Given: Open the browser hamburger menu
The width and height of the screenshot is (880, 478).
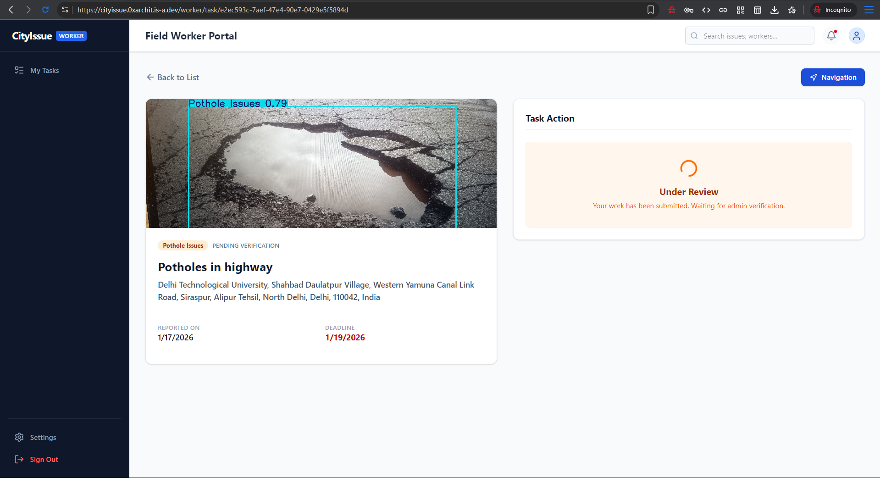Looking at the screenshot, I should (869, 10).
